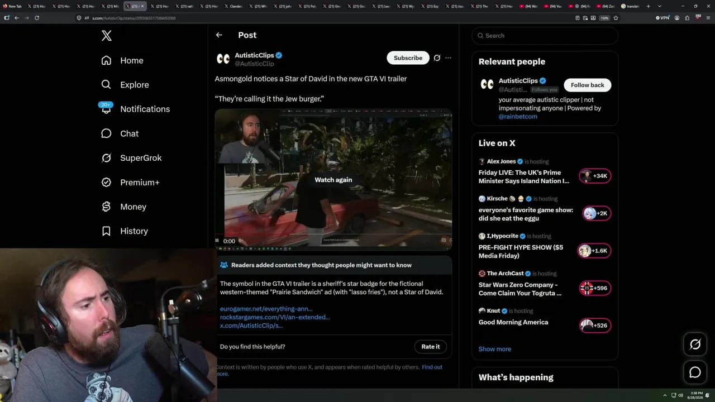715x402 pixels.
Task: Go back in the browser
Action: 17,18
